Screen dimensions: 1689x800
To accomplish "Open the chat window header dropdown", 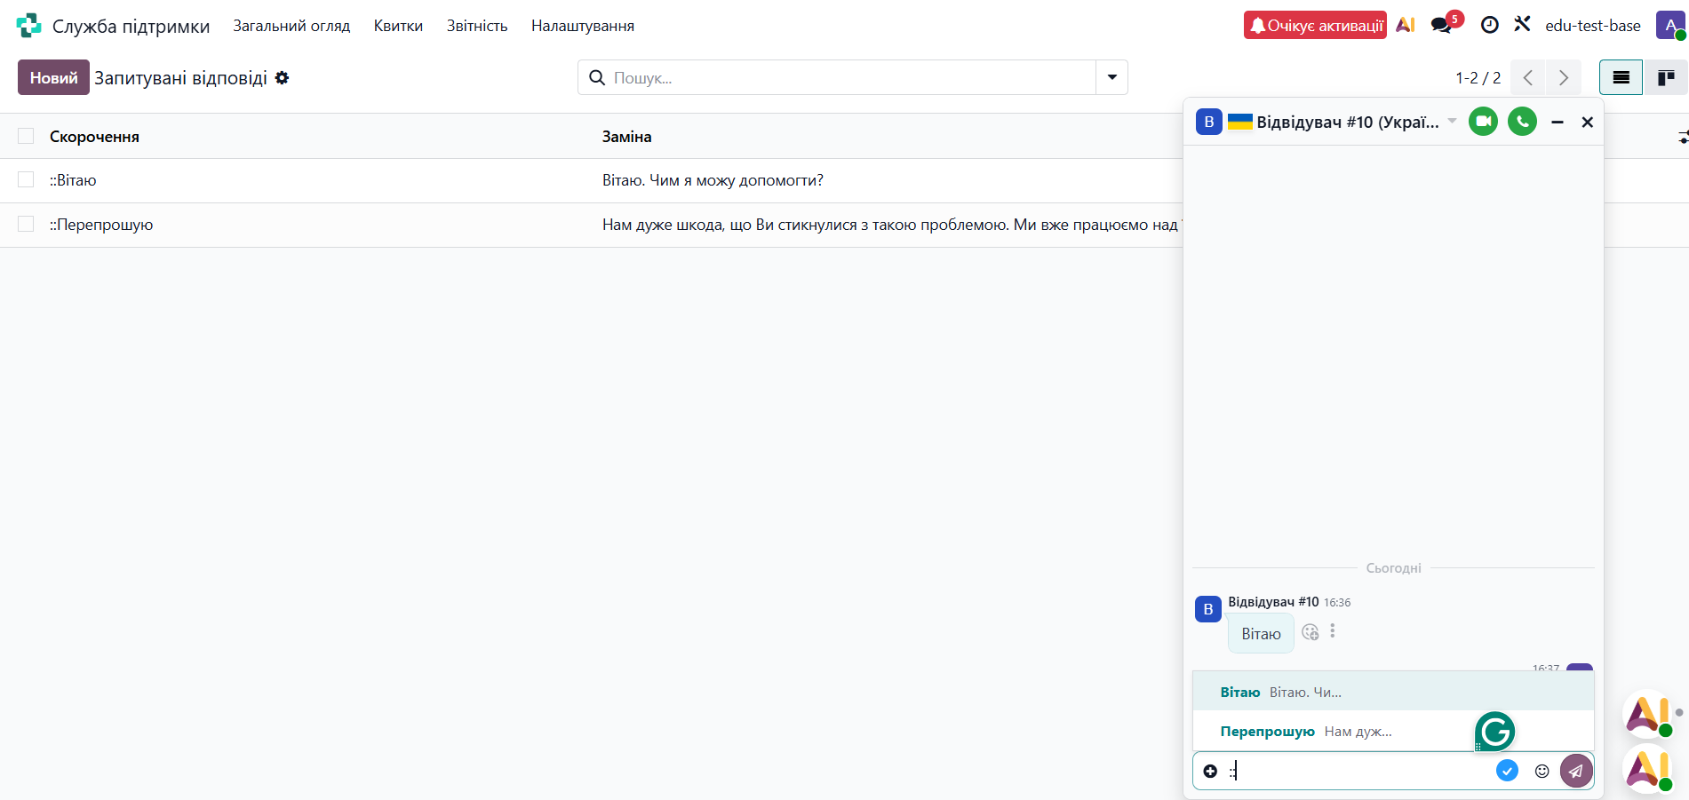I will 1452,121.
